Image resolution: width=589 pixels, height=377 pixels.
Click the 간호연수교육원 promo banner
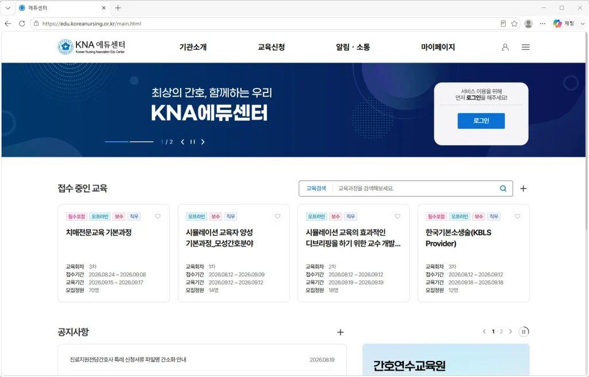446,360
